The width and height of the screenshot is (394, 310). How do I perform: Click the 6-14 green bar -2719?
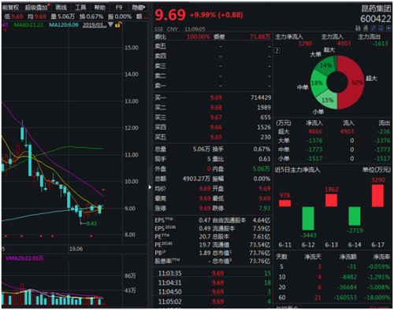pos(355,216)
